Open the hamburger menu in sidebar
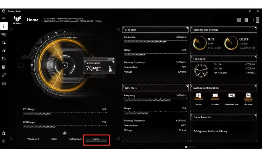This screenshot has width=262, height=149. point(3,18)
